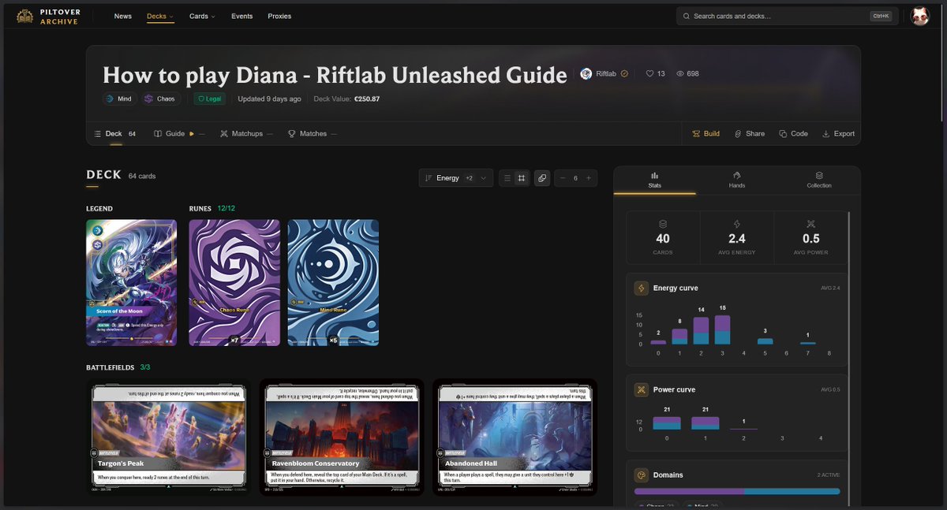Image resolution: width=947 pixels, height=510 pixels.
Task: Switch to grid view layout
Action: pos(522,178)
